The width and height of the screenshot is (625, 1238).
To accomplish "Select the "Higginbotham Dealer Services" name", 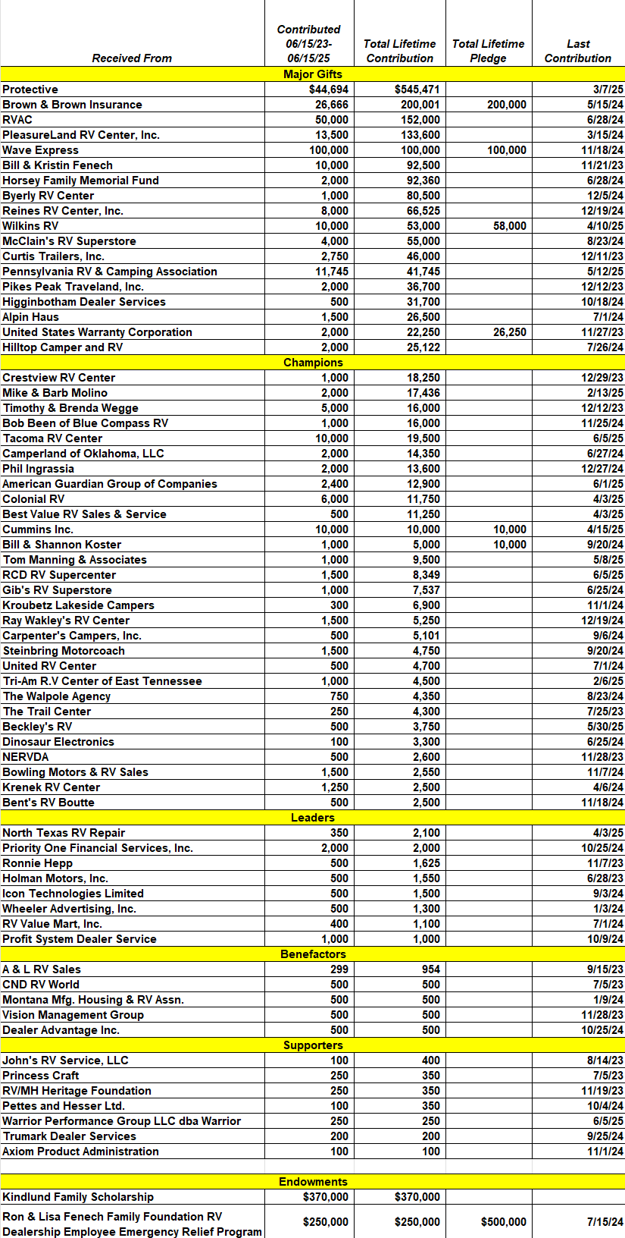I will 84,302.
